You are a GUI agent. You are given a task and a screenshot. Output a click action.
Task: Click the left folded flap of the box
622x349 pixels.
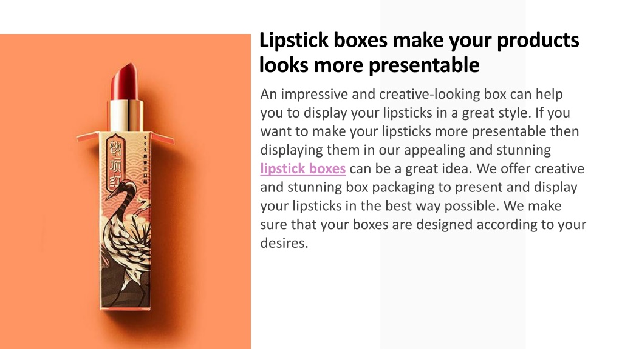(87, 136)
